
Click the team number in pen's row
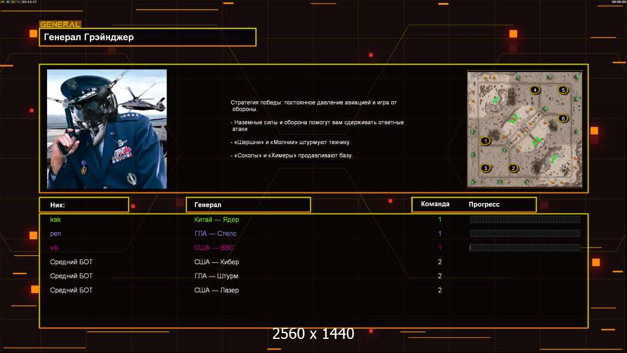tap(440, 234)
